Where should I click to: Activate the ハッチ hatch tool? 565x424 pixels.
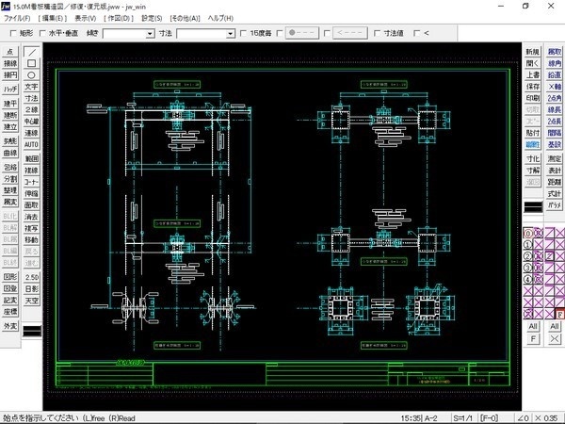[x=10, y=90]
